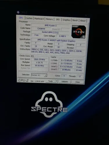Open the About tab
109x145 pixels.
83,21
